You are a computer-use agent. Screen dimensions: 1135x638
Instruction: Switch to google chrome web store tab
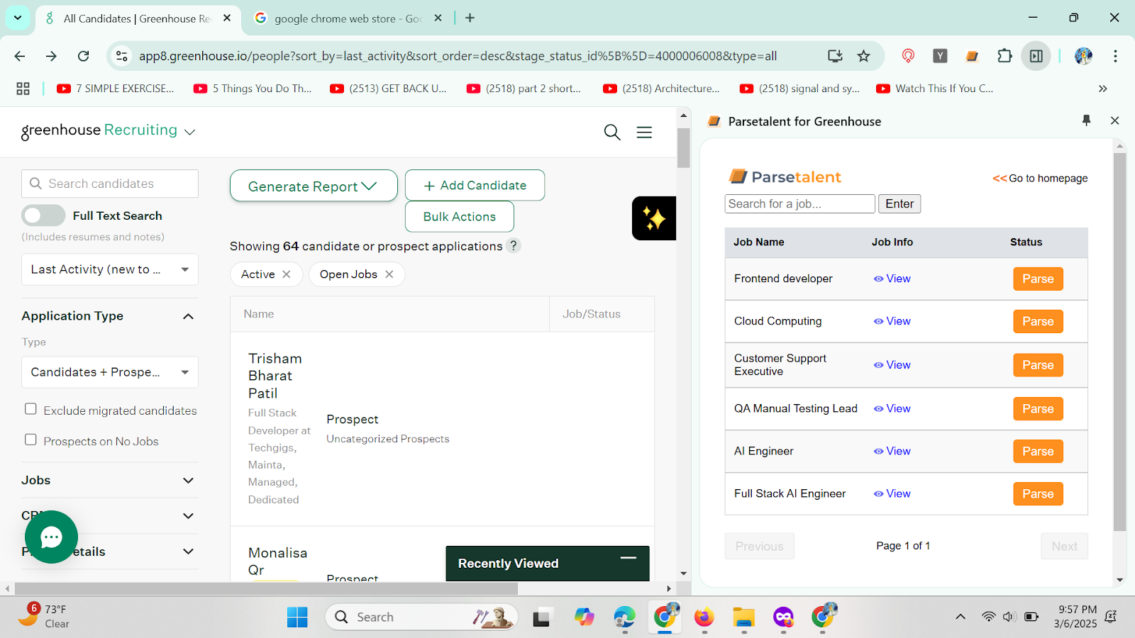348,18
